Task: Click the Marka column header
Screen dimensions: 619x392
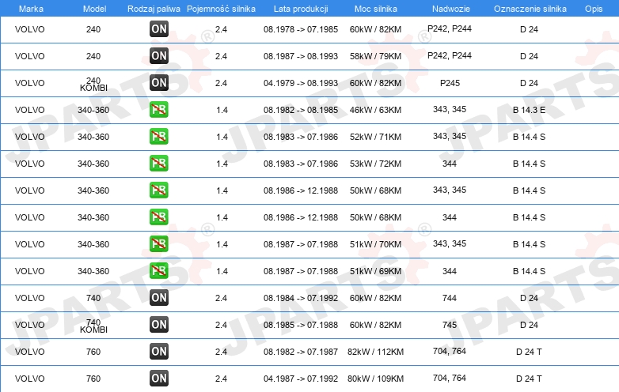Action: point(31,9)
